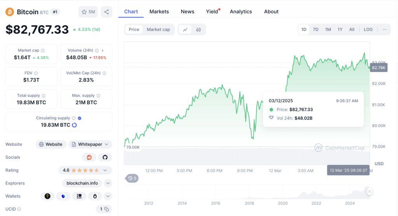Open the Chart tab
Image resolution: width=398 pixels, height=216 pixels.
[131, 12]
